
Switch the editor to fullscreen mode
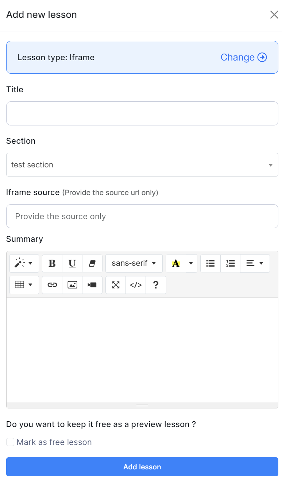[116, 285]
